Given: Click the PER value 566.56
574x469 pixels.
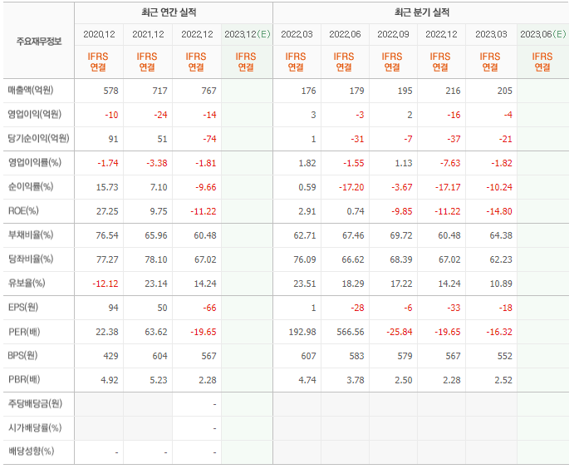Looking at the screenshot, I should (351, 332).
